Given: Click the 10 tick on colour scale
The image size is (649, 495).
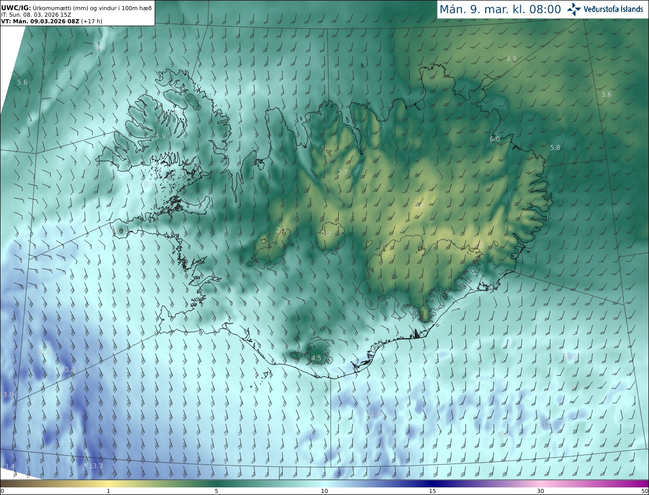Looking at the screenshot, I should pos(324,491).
